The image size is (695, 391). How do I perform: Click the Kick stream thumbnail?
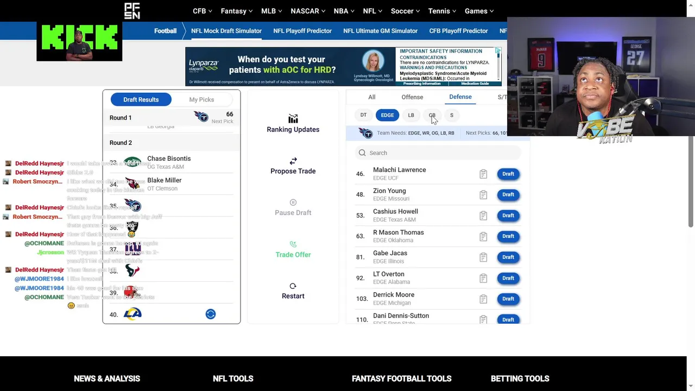(79, 41)
